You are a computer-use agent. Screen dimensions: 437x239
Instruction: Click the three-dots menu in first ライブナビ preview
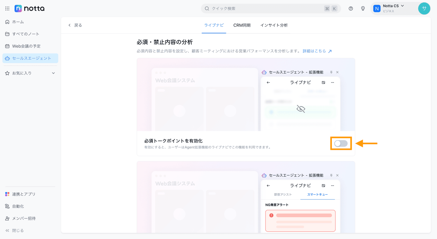332,82
